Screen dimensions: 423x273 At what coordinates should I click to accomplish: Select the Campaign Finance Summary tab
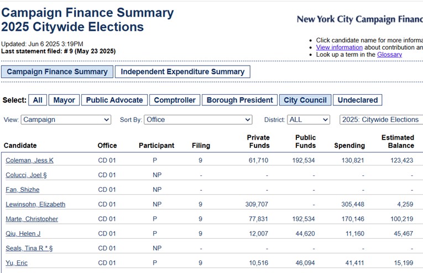[x=57, y=72]
